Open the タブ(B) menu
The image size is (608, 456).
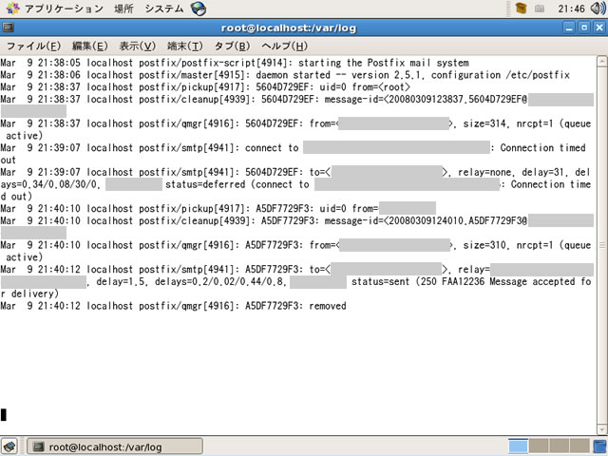231,46
